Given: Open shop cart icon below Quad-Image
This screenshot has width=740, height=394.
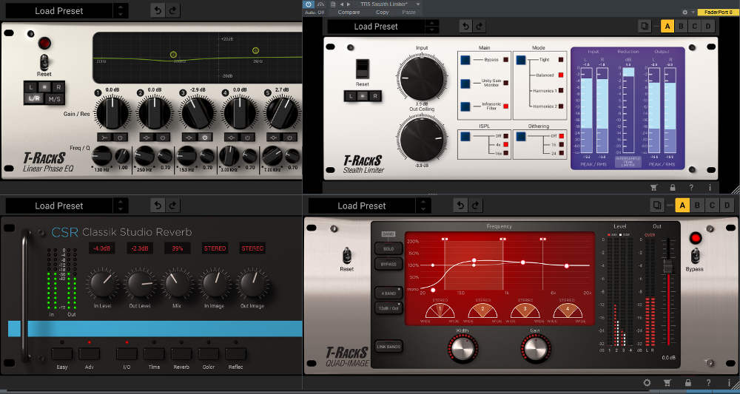Looking at the screenshot, I should [x=667, y=383].
